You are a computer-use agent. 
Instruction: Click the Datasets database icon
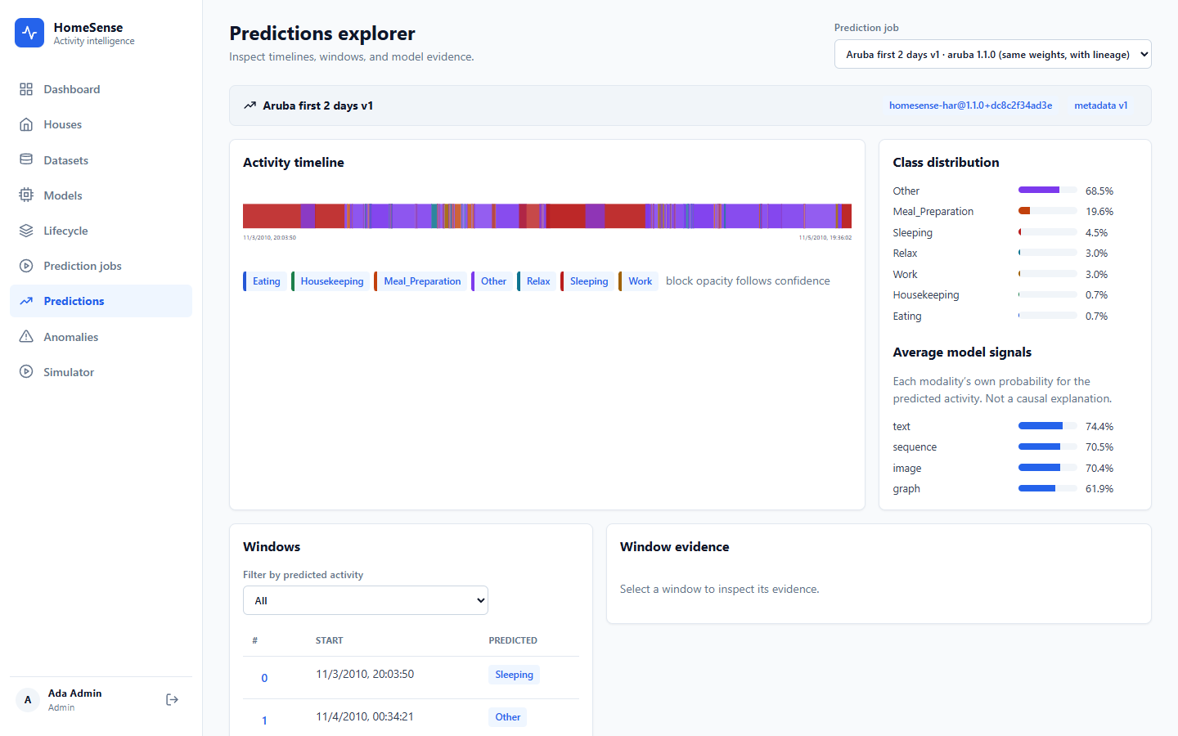26,160
